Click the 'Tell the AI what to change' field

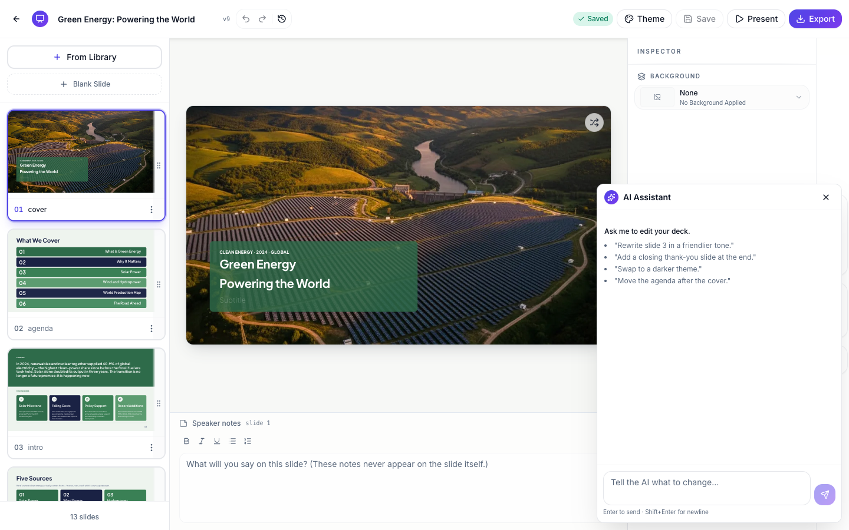pyautogui.click(x=707, y=488)
